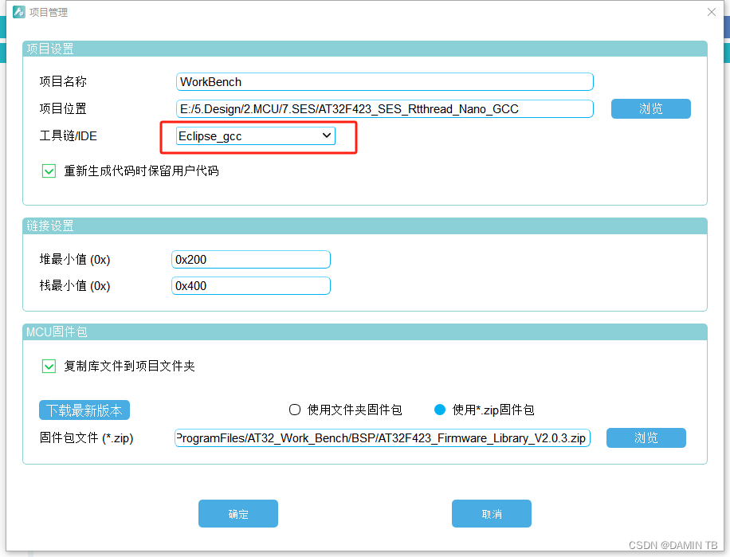Click the 项目位置 label

[63, 108]
